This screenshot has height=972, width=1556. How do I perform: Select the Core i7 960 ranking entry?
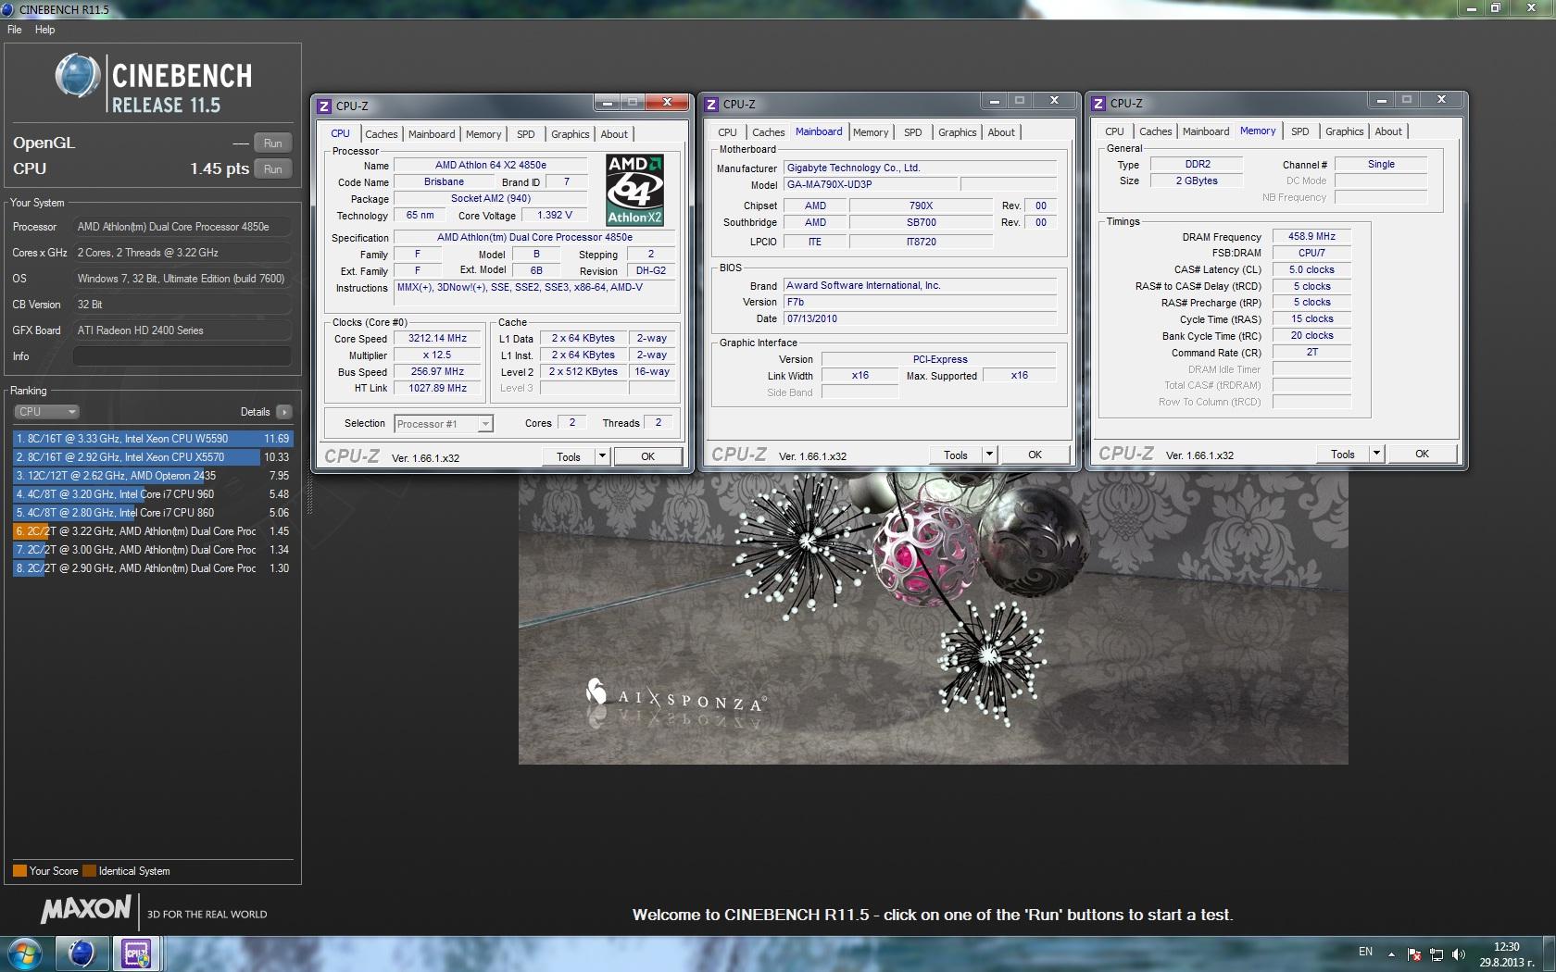pos(153,494)
